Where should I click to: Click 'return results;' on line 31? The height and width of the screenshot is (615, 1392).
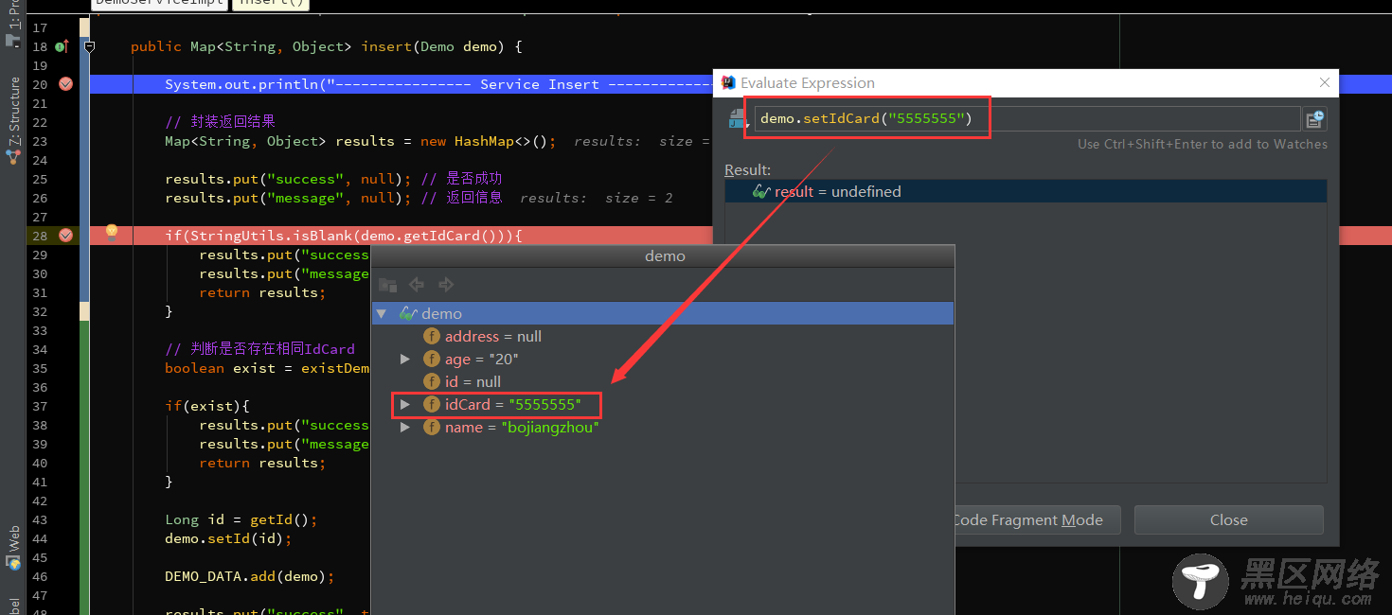coord(262,292)
